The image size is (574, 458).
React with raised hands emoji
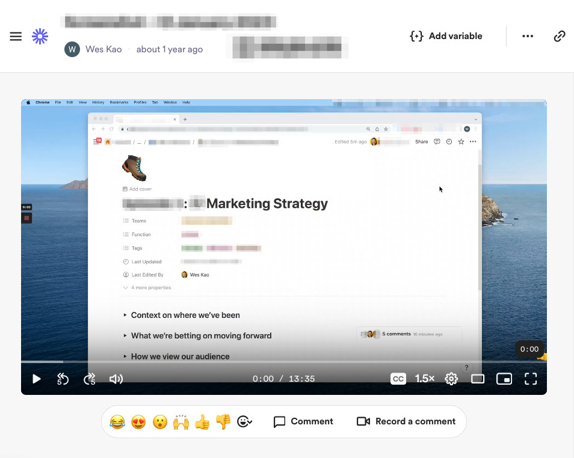pyautogui.click(x=181, y=422)
